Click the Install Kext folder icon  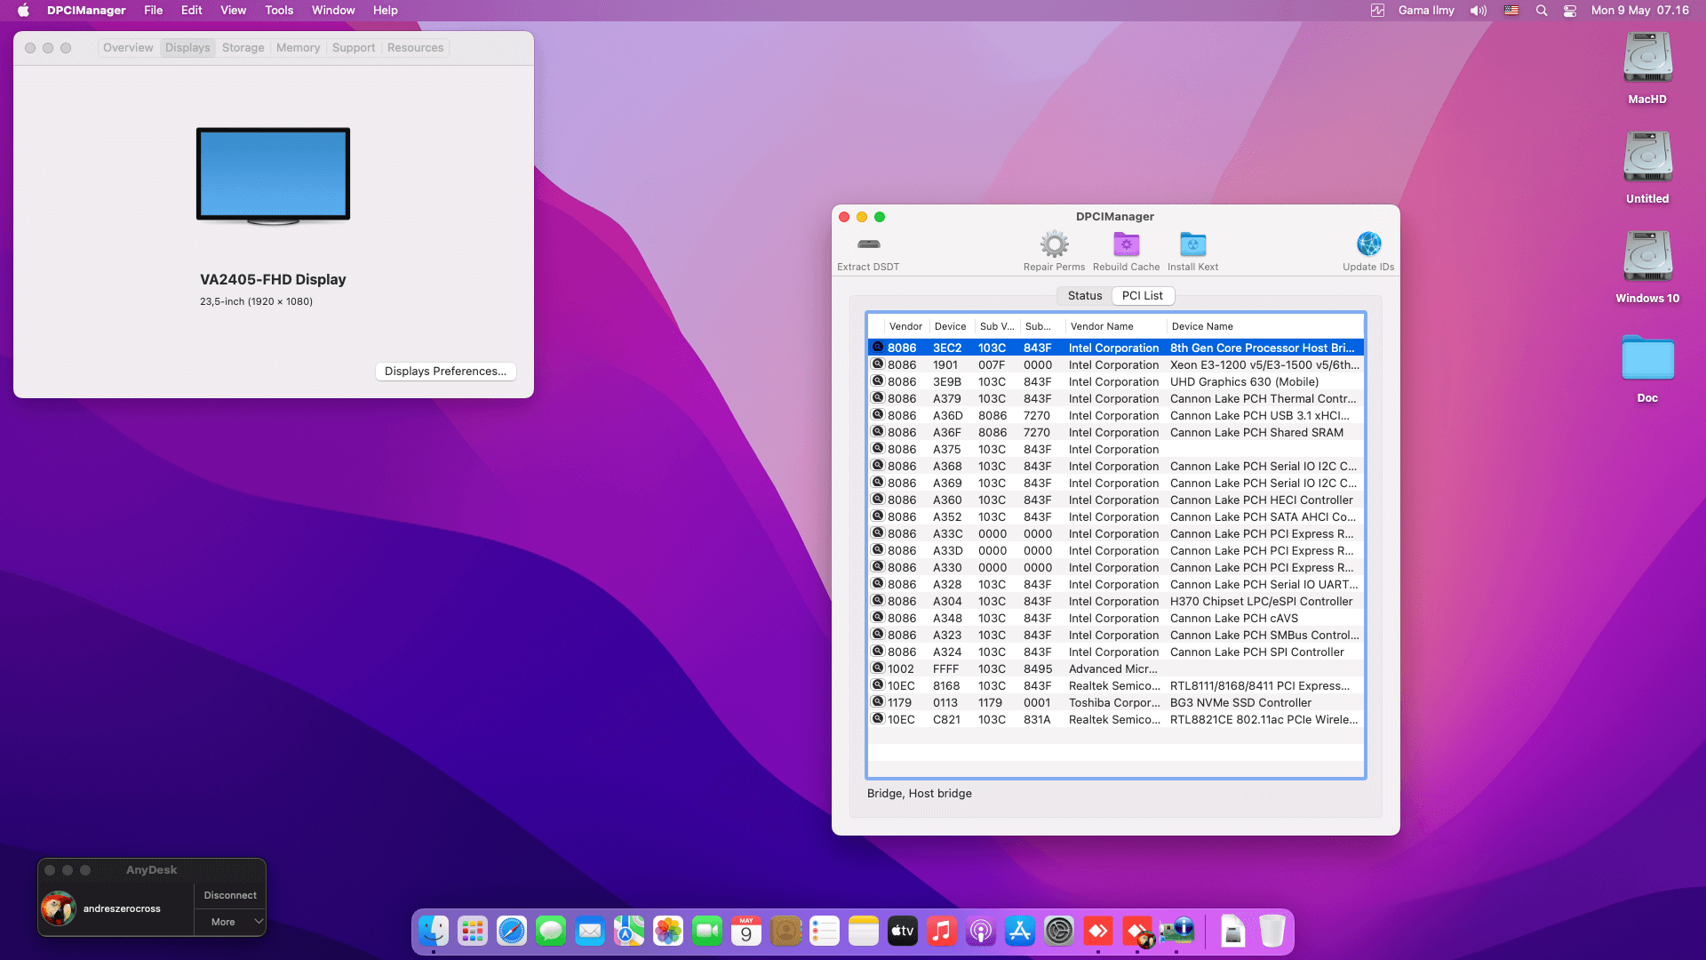1192,244
